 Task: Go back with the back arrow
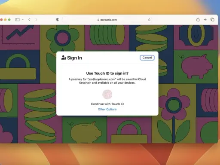coord(29,19)
